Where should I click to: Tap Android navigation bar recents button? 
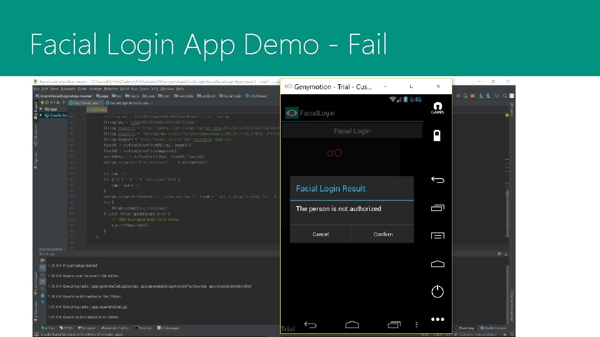click(x=394, y=325)
